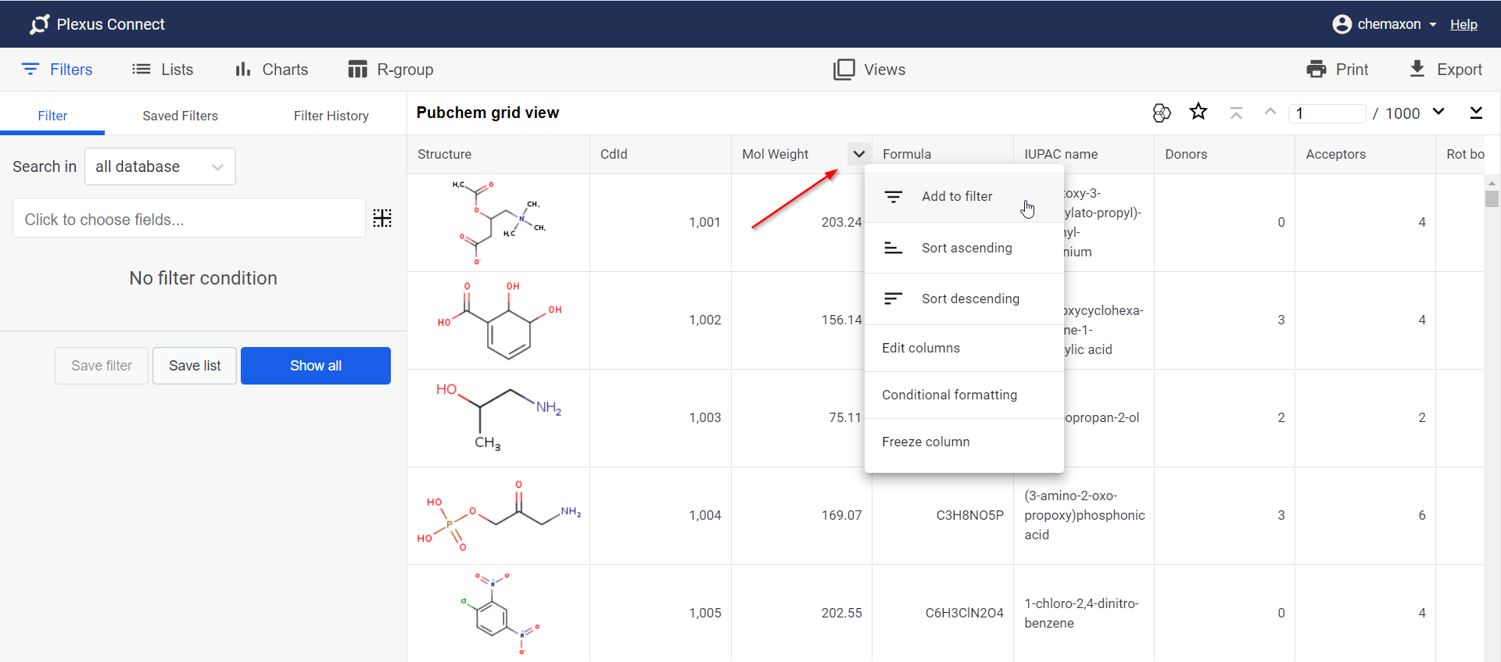Open the Help link
The width and height of the screenshot is (1501, 662).
coord(1463,24)
